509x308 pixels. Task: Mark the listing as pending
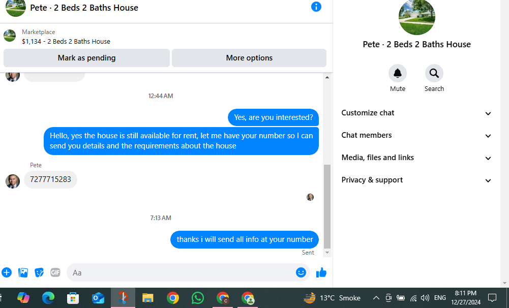[86, 58]
